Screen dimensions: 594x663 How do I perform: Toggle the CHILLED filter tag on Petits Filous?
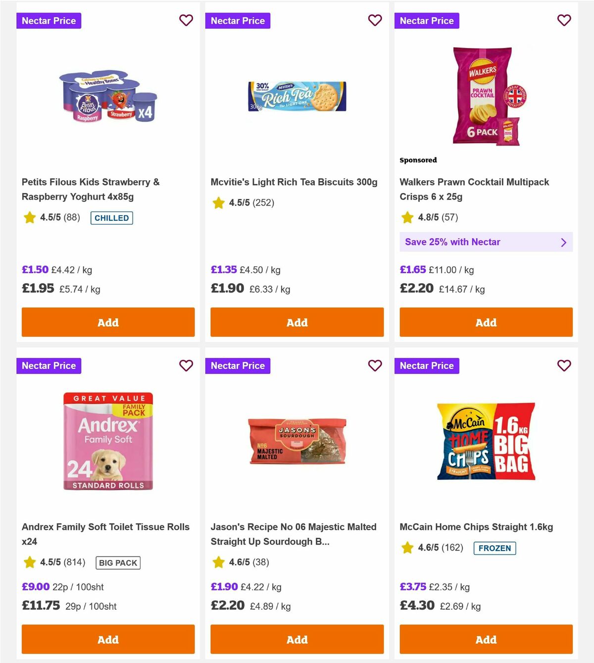111,217
